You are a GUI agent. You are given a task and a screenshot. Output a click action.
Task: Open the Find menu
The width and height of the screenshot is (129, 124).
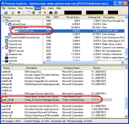click(x=38, y=8)
